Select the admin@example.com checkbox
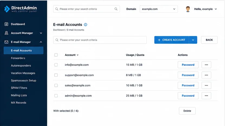Viewport: 225px width, 126px height. (56, 96)
